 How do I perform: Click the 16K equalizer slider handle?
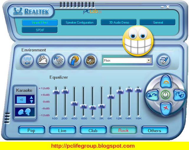139,90
